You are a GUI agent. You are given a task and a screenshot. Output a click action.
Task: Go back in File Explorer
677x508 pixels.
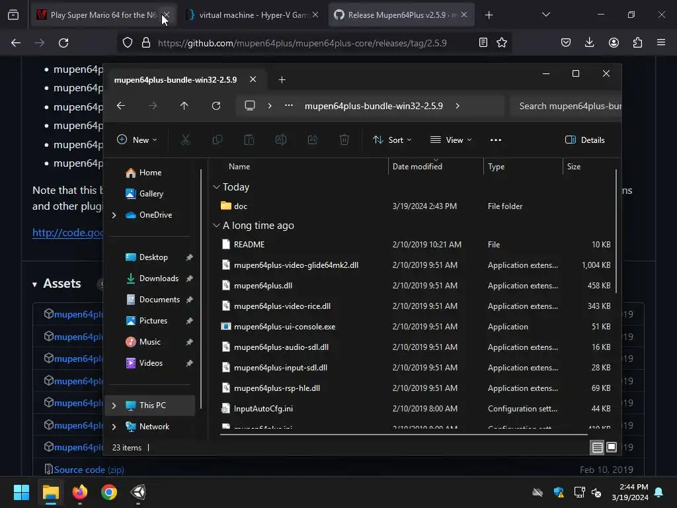pos(121,106)
